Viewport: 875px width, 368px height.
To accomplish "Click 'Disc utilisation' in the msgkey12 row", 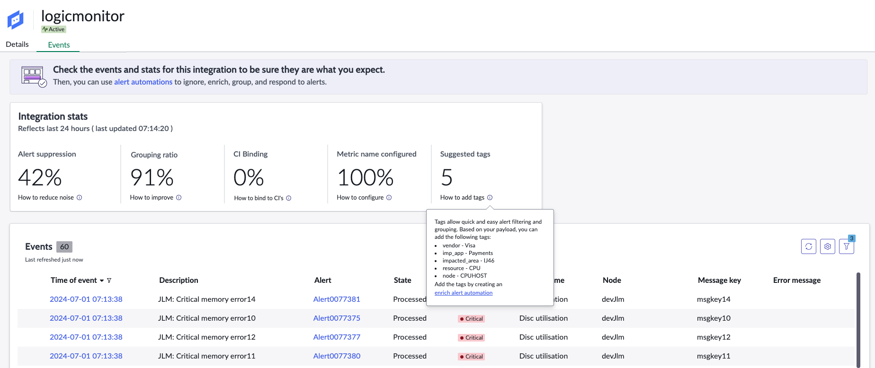I will tap(544, 337).
